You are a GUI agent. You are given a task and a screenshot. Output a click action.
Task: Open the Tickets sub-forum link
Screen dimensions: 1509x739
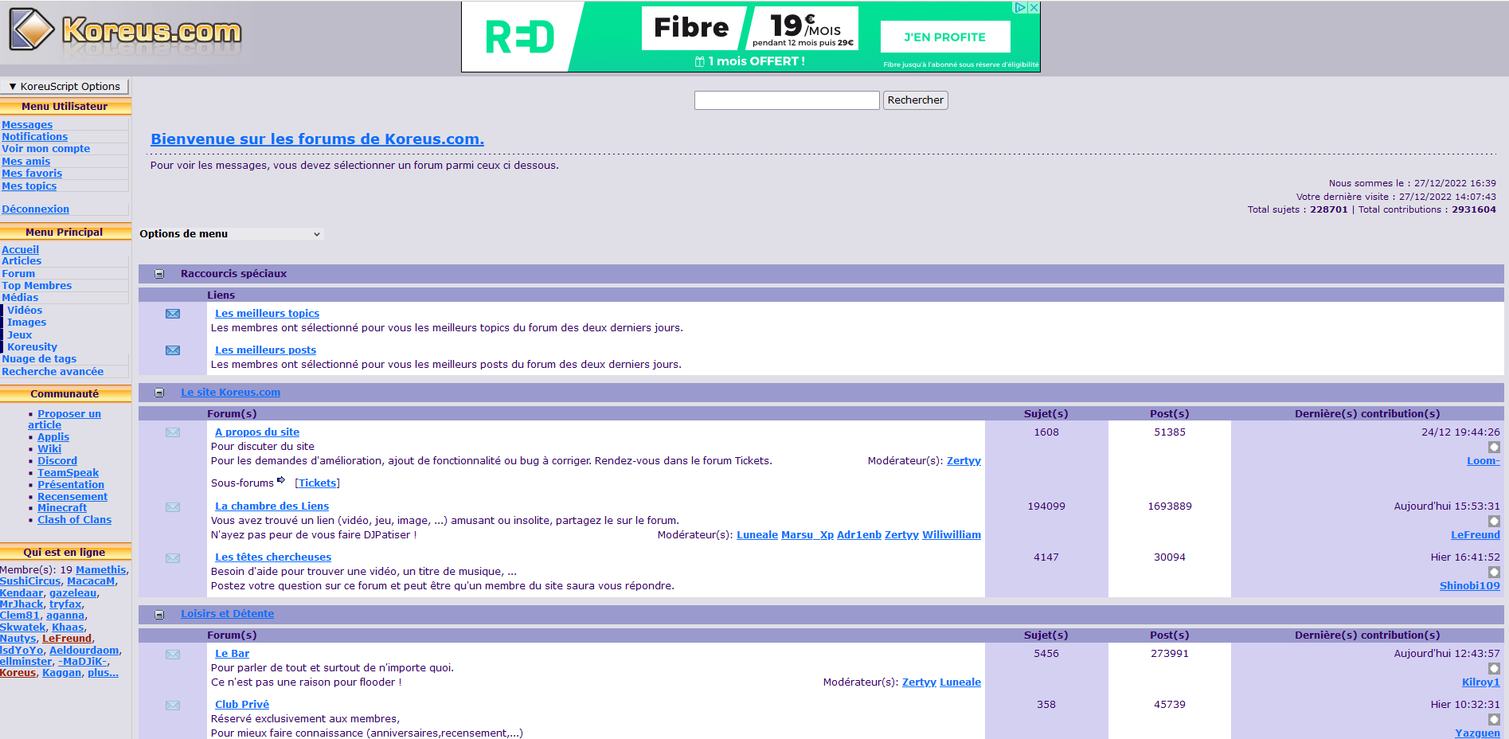coord(317,483)
